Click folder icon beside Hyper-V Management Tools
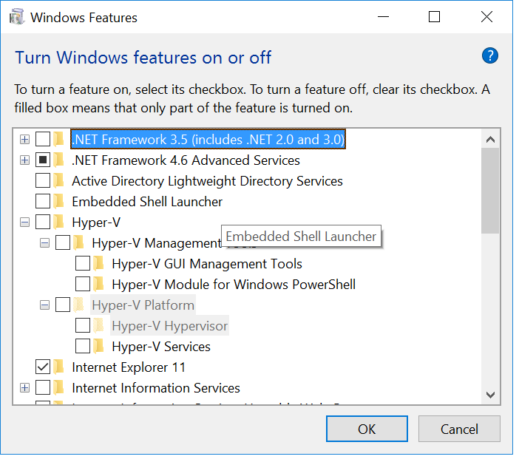 pyautogui.click(x=79, y=243)
